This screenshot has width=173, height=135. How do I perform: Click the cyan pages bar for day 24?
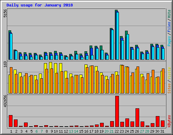pyautogui.click(x=128, y=47)
